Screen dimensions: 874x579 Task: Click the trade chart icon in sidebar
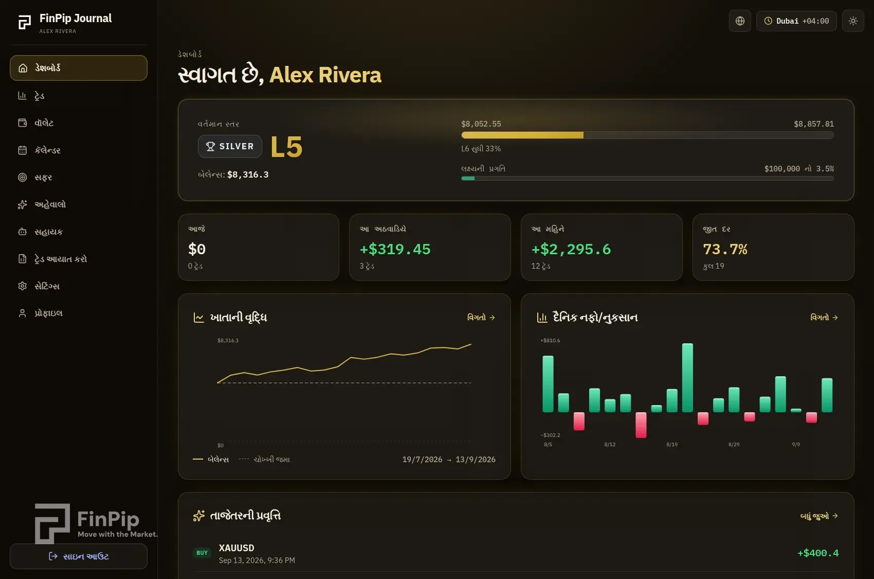coord(22,96)
